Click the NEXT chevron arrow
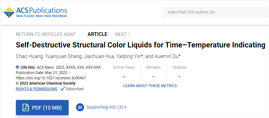 [129, 34]
